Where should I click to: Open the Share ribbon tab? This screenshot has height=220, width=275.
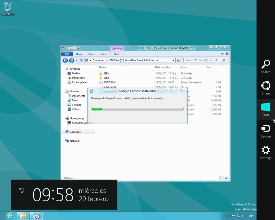pyautogui.click(x=92, y=54)
